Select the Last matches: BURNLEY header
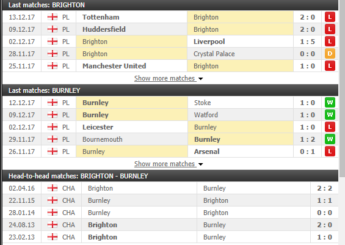 (x=170, y=90)
